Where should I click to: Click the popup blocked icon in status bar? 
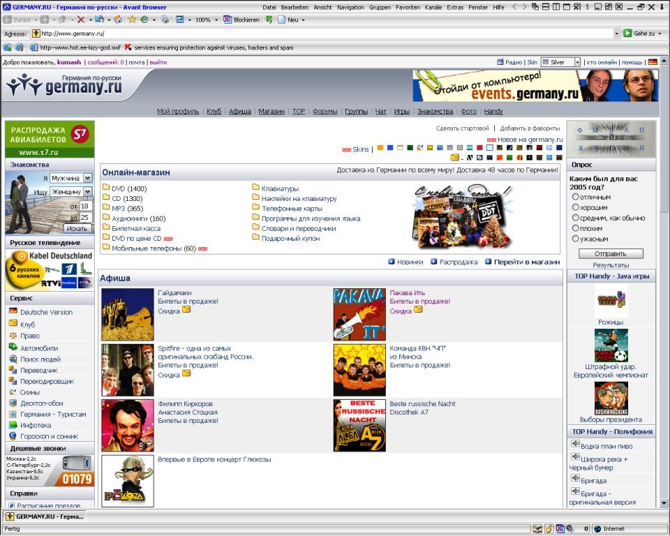560,529
